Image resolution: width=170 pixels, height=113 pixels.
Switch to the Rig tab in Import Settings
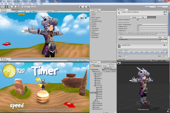pyautogui.click(x=143, y=17)
